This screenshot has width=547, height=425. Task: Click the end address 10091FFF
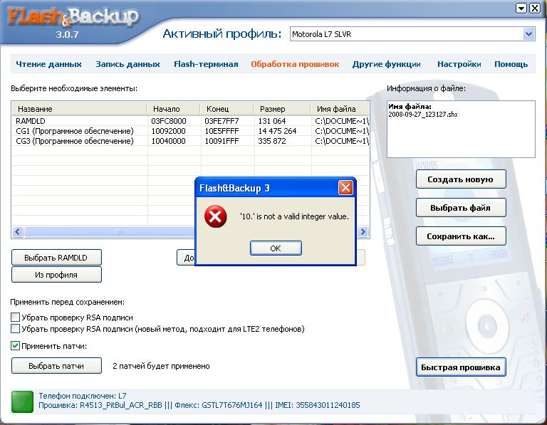click(x=222, y=141)
